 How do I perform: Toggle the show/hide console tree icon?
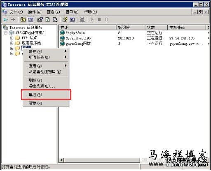30,20
